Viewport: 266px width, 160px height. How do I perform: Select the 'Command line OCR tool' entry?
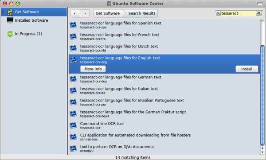102,124
